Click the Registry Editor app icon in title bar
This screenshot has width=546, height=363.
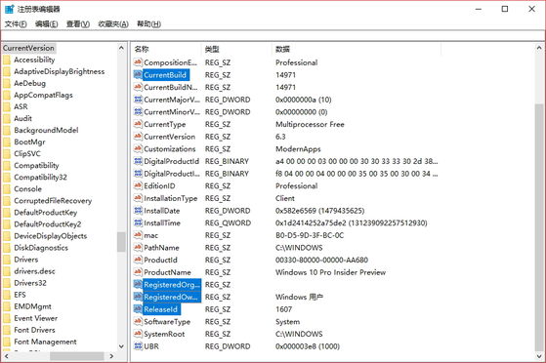pos(9,9)
